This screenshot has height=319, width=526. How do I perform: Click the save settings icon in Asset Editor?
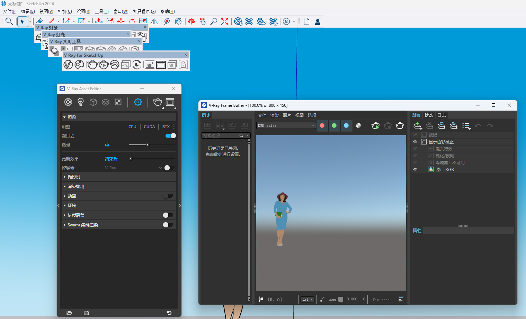pos(86,313)
